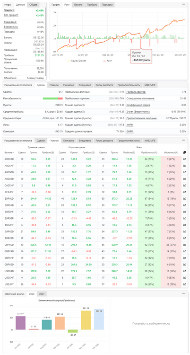Click Dec 2020 light blue bar

99,319
